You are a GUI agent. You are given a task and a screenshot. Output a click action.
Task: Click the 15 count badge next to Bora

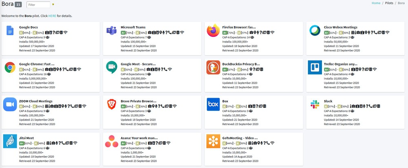18,4
